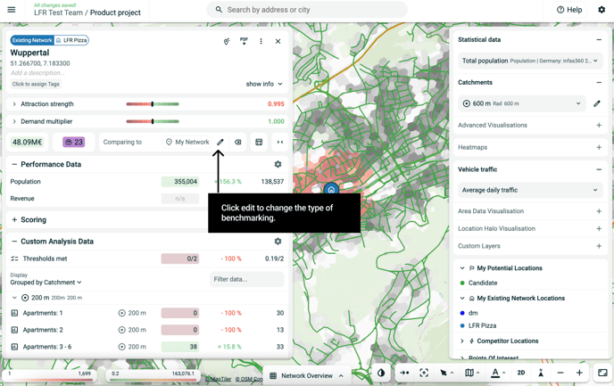Screen dimensions: 614x386
Task: Expand the Scoring section
Action: pos(14,220)
